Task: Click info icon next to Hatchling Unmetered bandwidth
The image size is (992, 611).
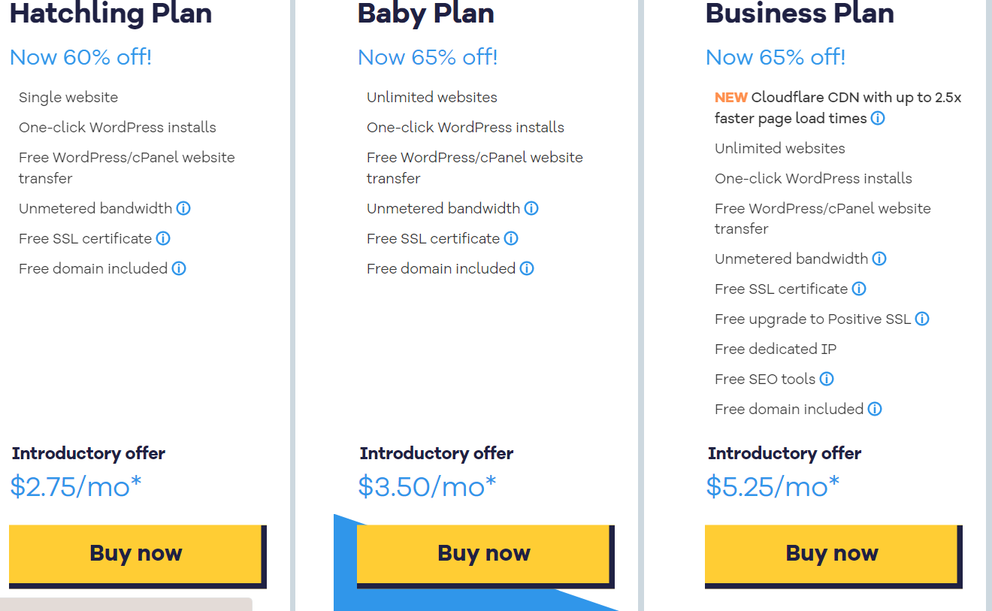Action: 183,208
